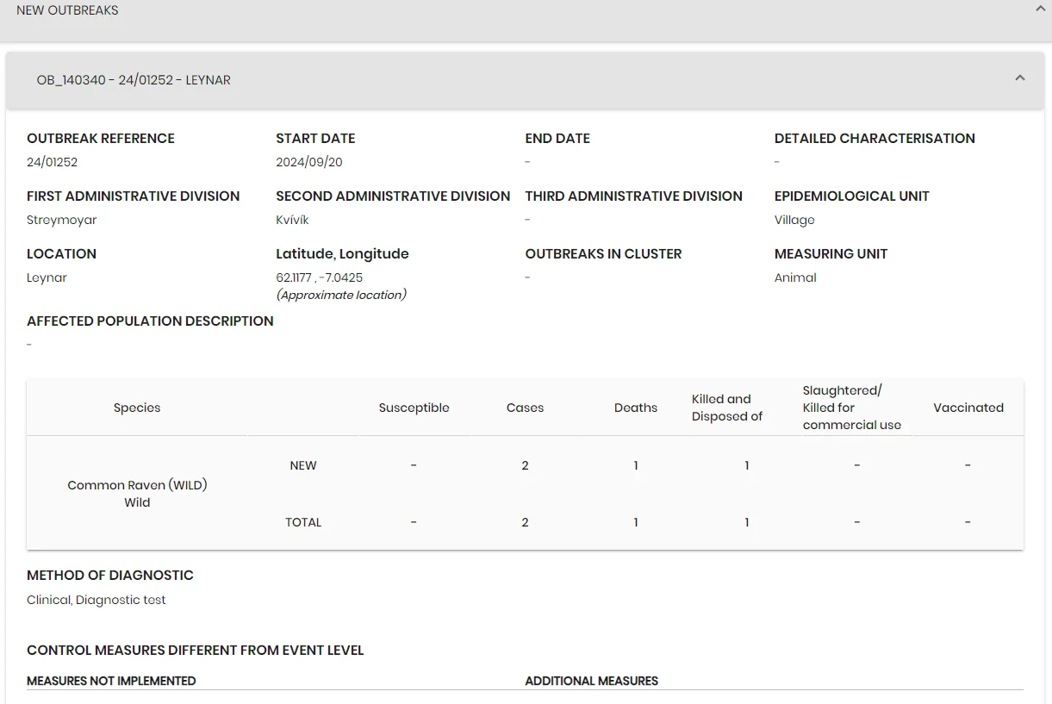Click the Clinical, Diagnostic test method text
1052x704 pixels.
click(x=96, y=600)
